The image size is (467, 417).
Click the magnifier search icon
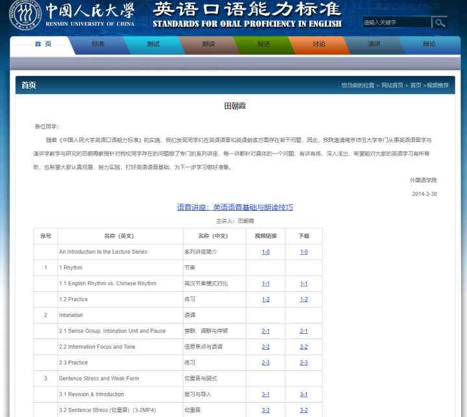440,23
